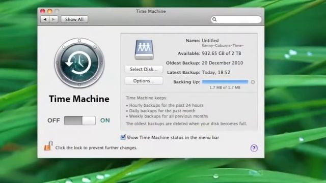The image size is (326, 183).
Task: Click the OFF label beside the switch
Action: click(53, 120)
